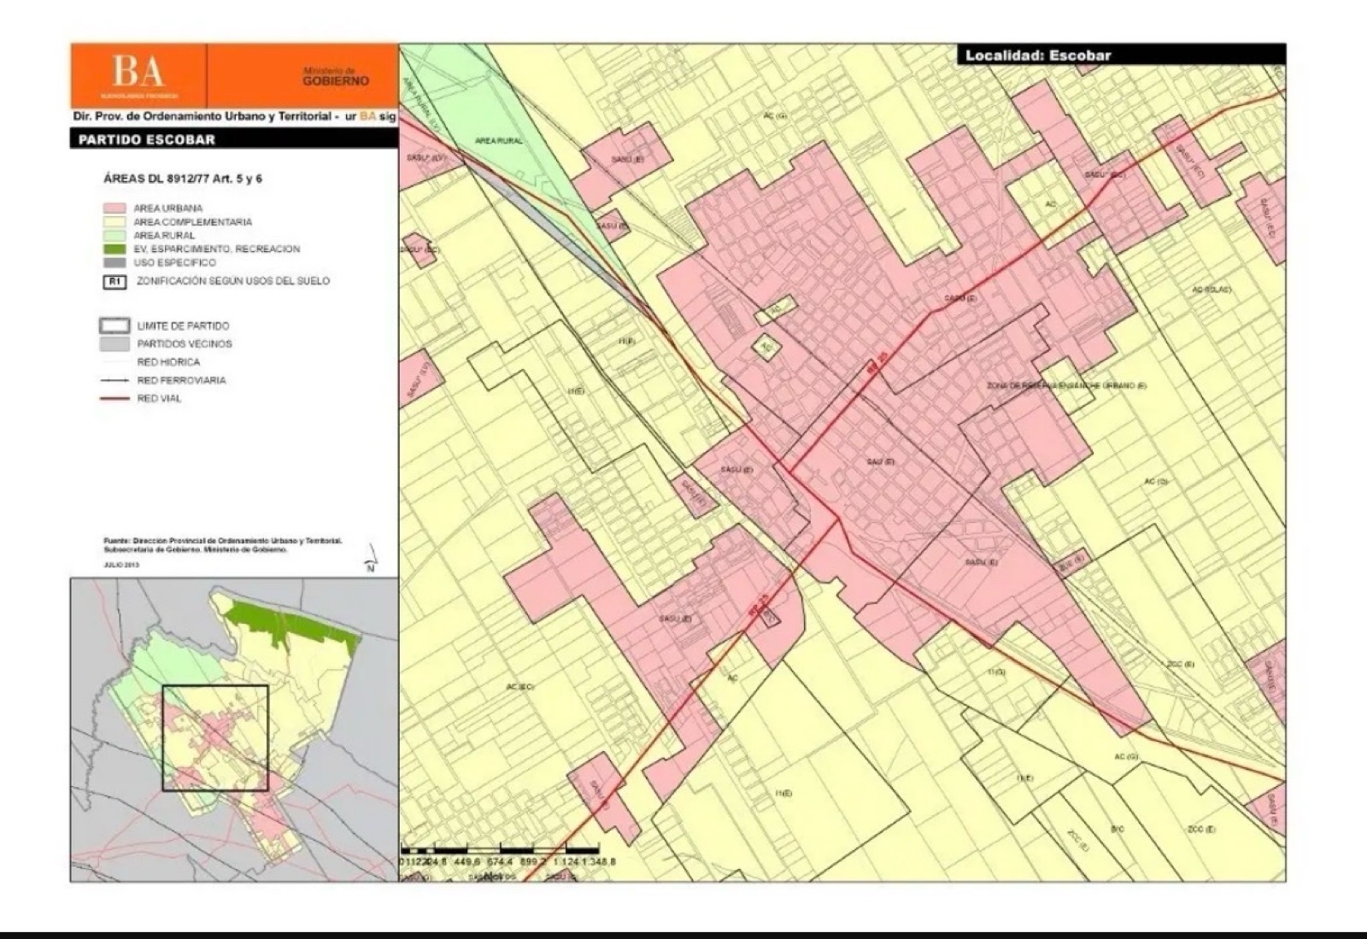
Task: Click the 'RED VIAL' legend label
Action: [x=159, y=398]
